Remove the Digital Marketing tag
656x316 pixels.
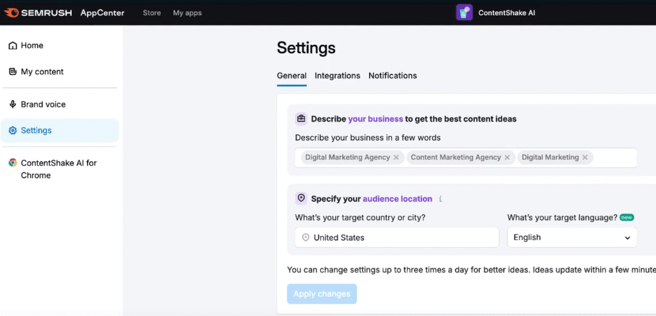[585, 157]
